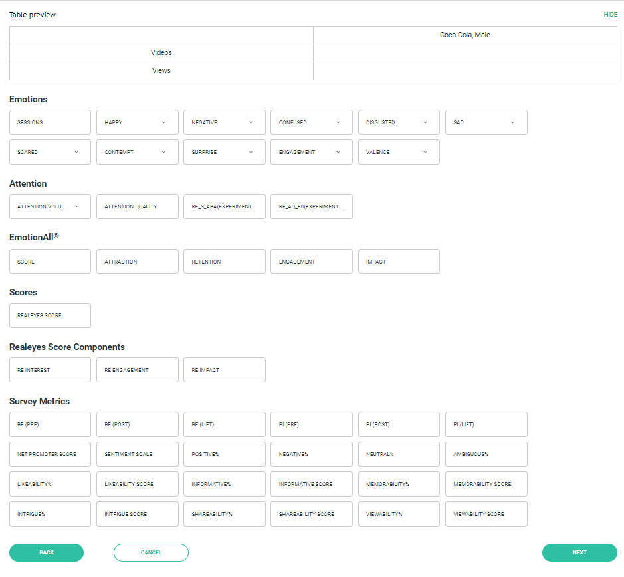
Task: Expand the CONFUSED metric chevron
Action: 338,122
